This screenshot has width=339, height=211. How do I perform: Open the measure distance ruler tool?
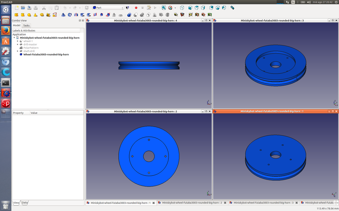pos(232,8)
